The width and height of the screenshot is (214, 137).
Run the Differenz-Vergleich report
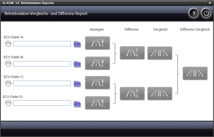tap(195, 73)
